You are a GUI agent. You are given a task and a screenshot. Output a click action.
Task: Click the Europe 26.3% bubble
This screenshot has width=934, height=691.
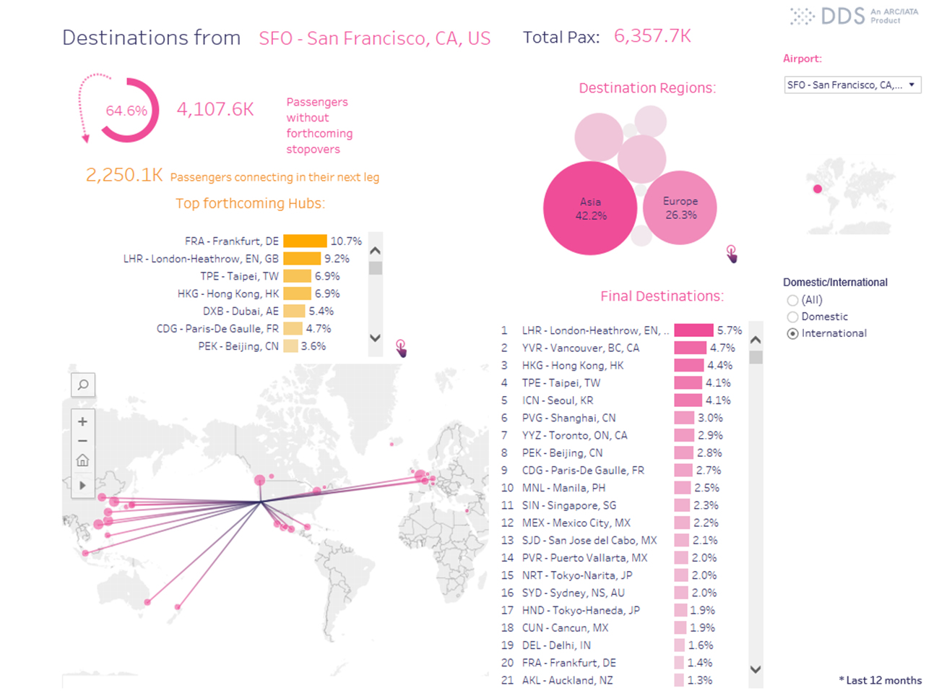click(x=680, y=207)
